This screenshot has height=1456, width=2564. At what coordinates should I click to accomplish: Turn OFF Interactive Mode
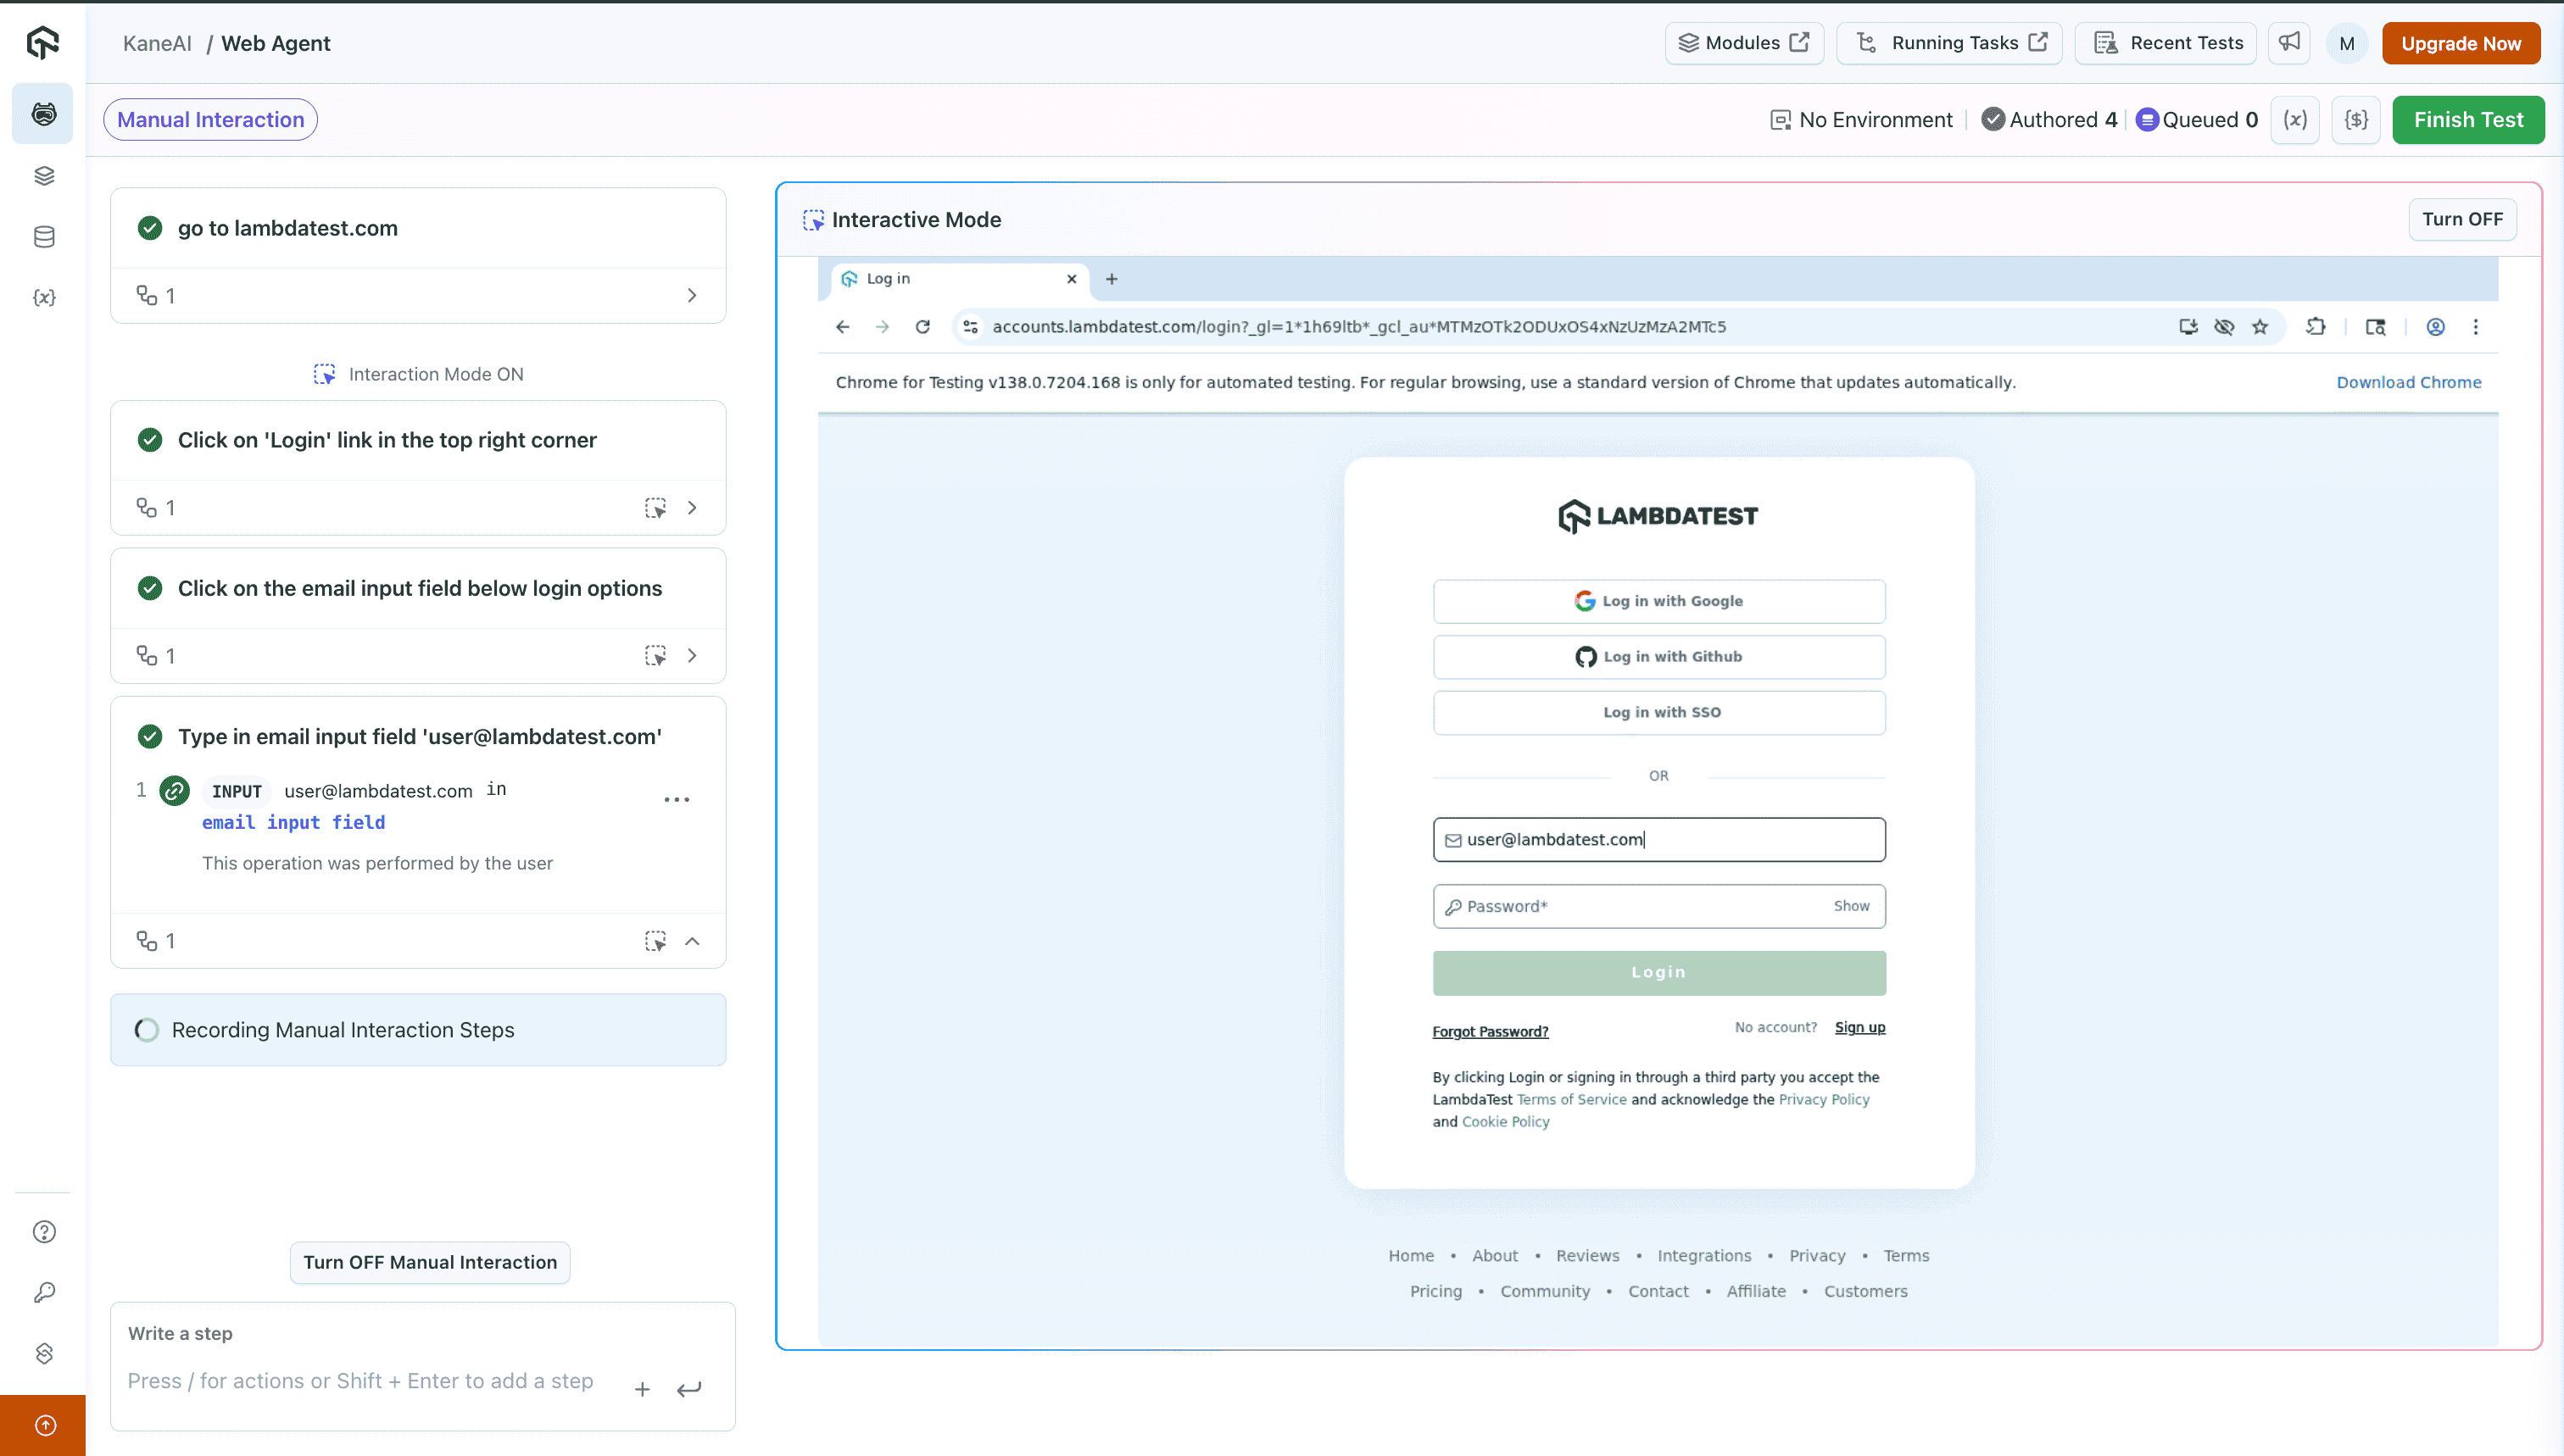[x=2462, y=219]
